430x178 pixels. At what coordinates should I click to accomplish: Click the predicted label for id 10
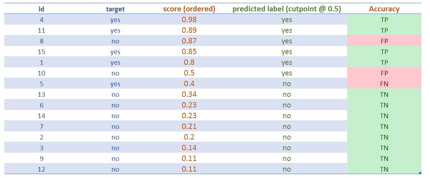(x=286, y=73)
